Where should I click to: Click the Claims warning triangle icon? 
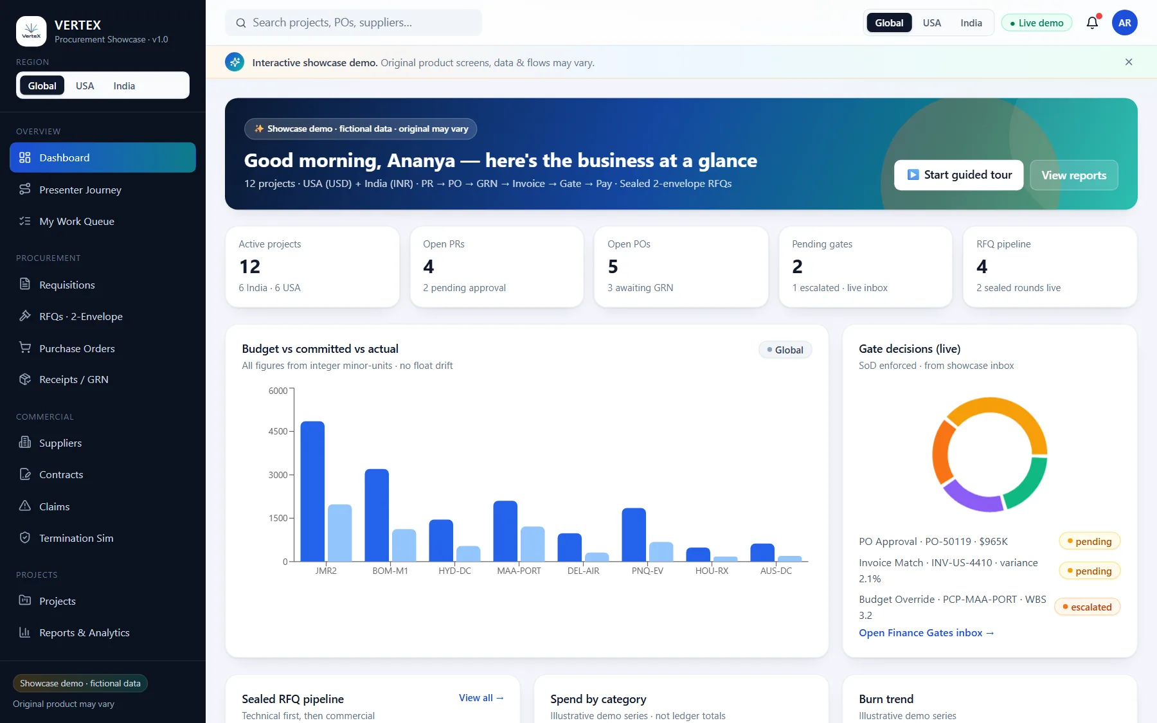(25, 506)
